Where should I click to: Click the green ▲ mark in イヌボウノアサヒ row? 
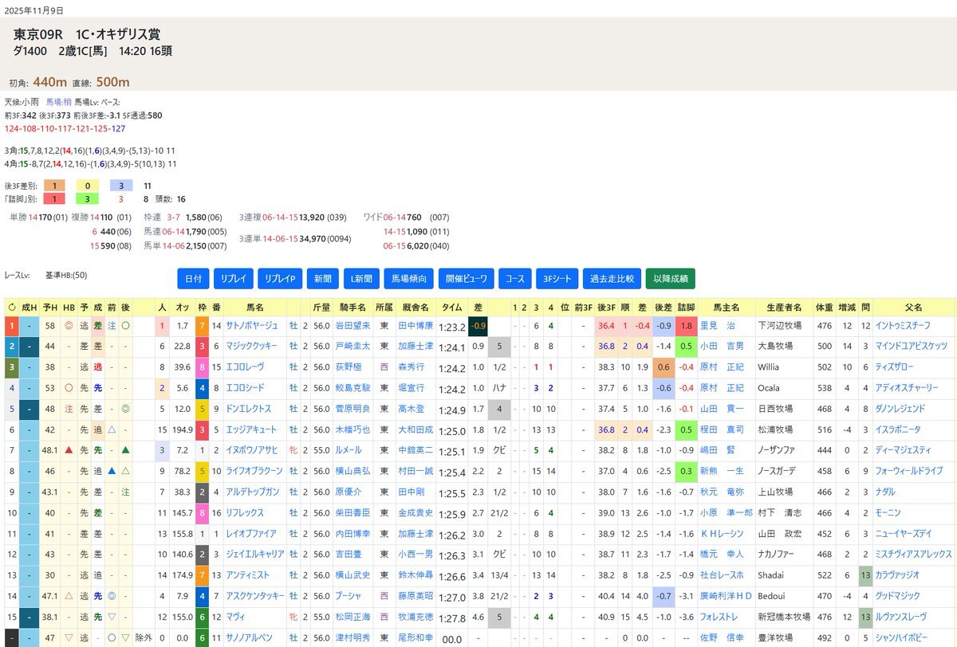pos(126,450)
